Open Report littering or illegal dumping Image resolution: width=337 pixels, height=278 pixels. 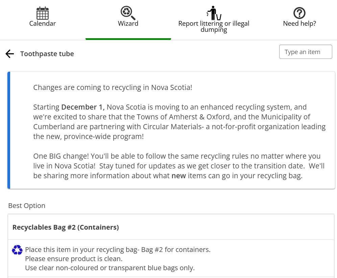[214, 26]
